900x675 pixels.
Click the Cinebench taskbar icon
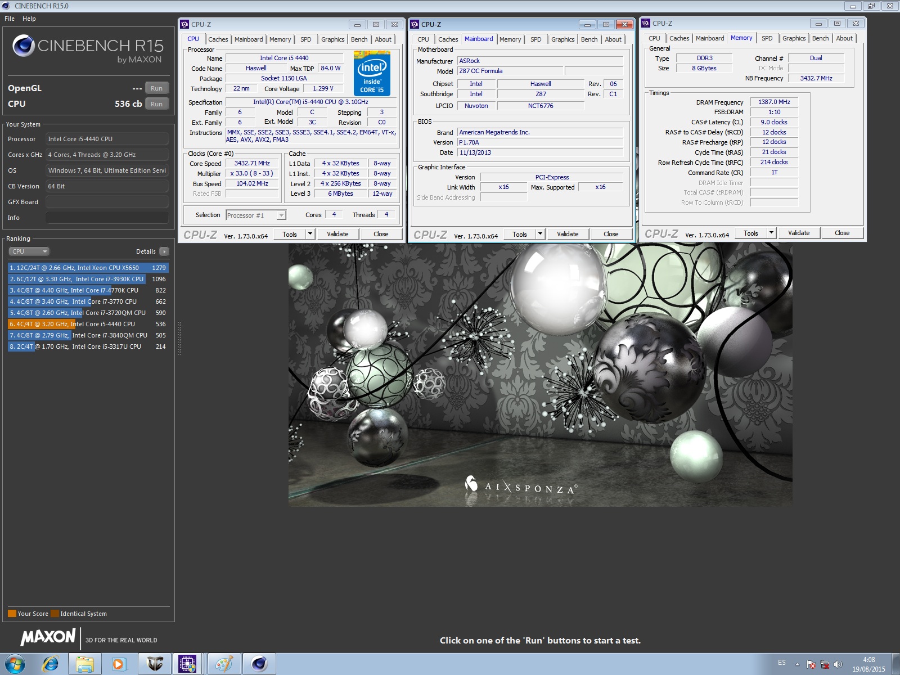(x=259, y=664)
